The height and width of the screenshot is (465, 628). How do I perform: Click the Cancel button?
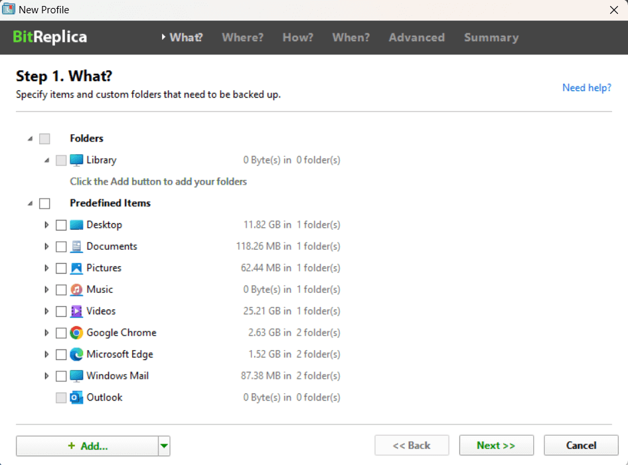tap(581, 446)
